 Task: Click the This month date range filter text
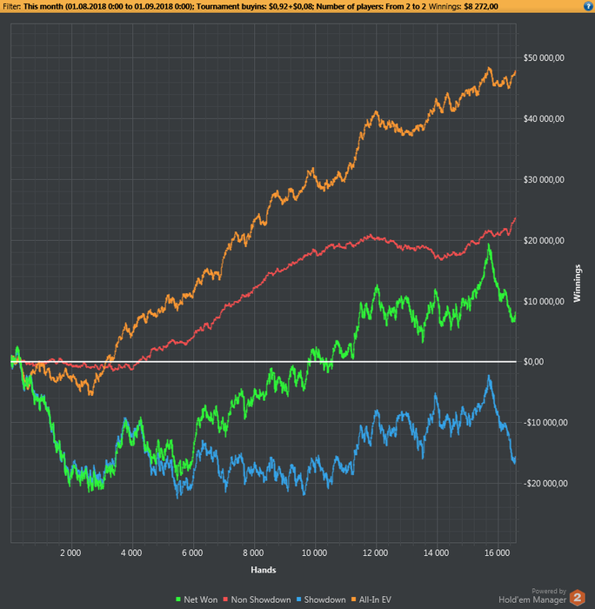click(x=108, y=6)
